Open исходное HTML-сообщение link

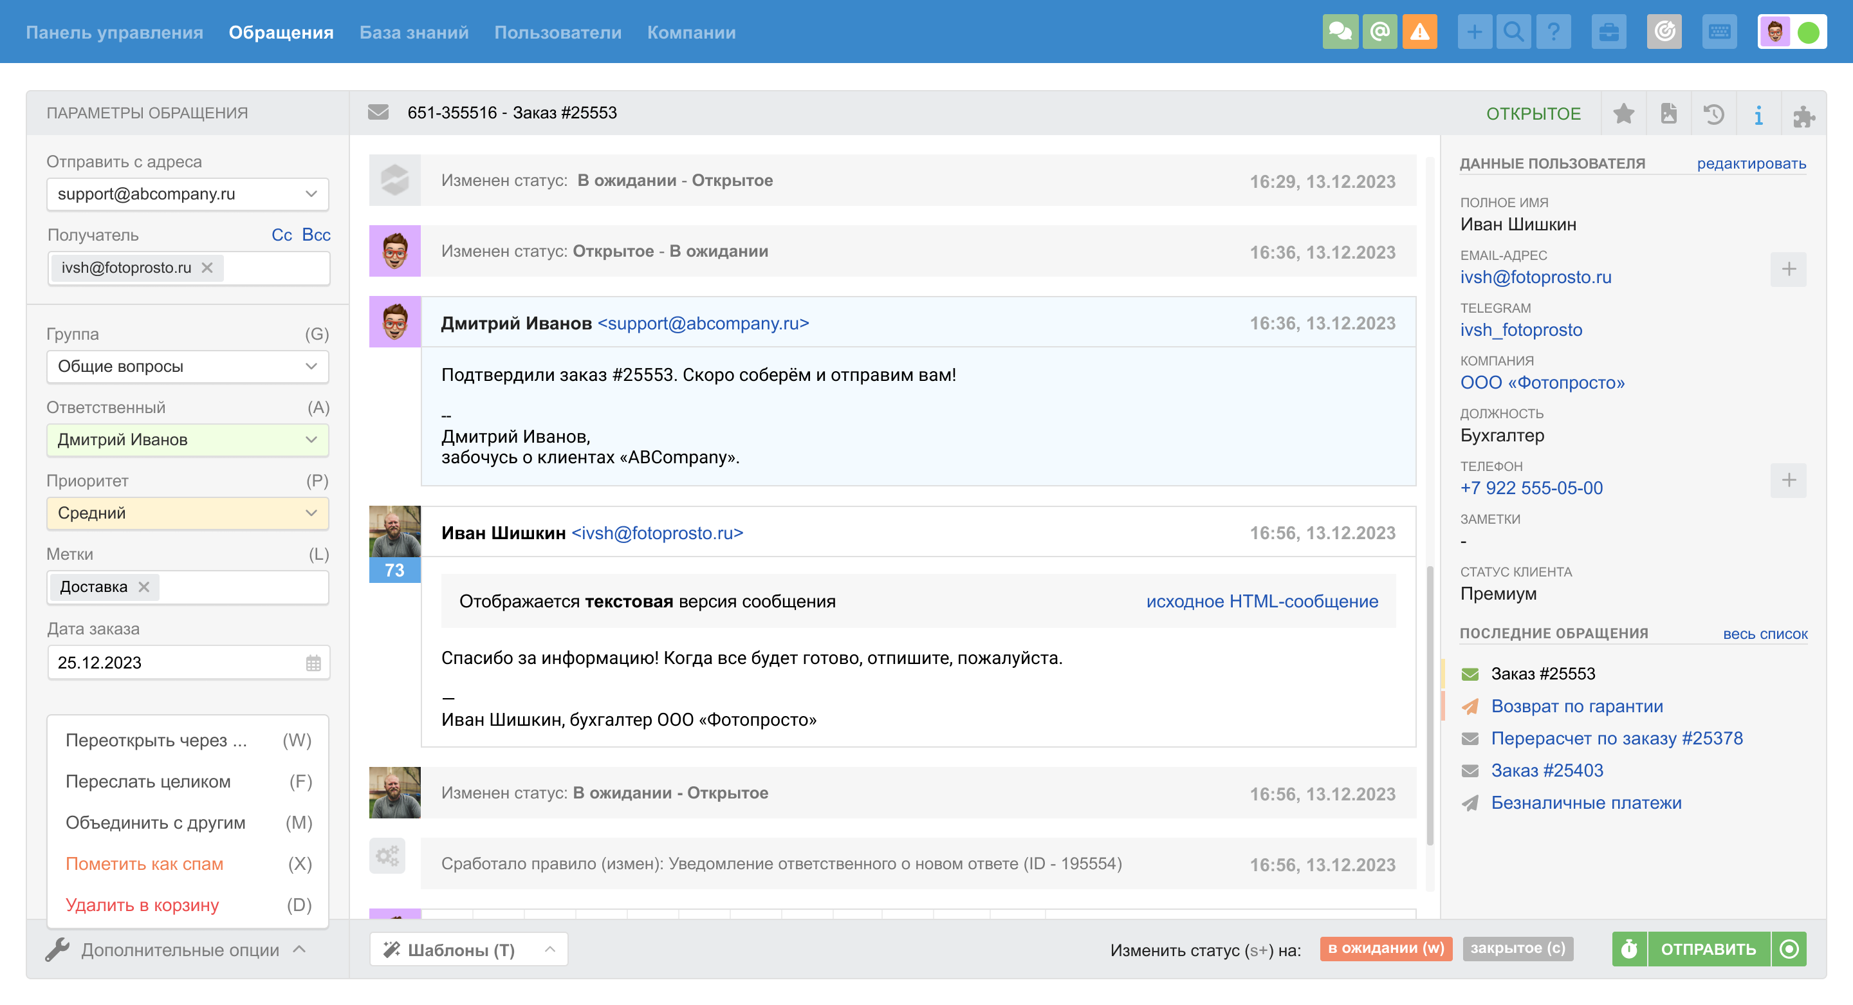click(1262, 601)
